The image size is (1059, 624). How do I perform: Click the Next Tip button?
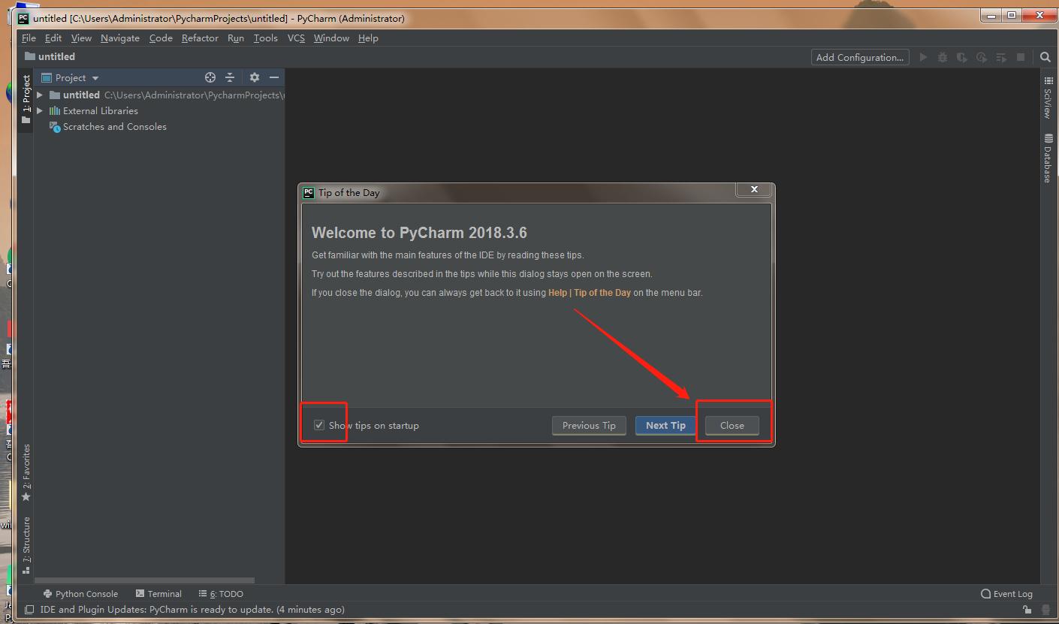(x=665, y=426)
